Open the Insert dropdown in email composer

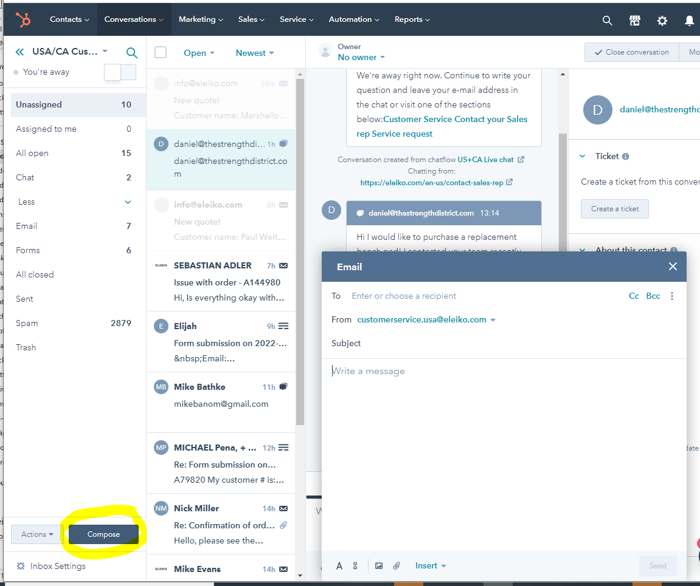(430, 566)
